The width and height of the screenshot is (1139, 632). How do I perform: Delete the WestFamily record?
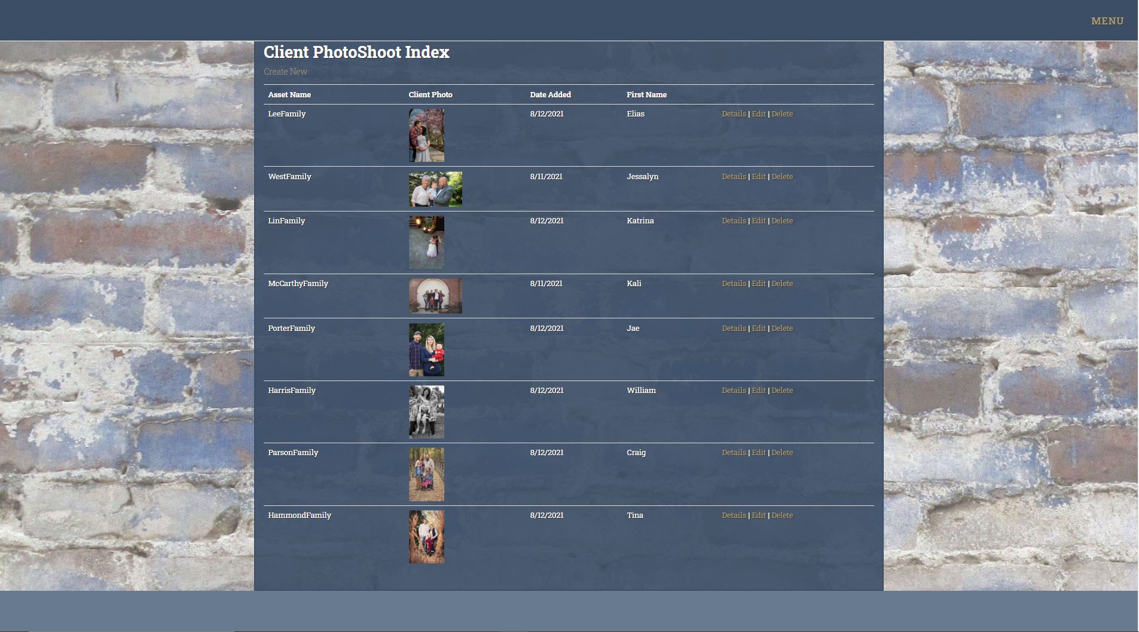[x=782, y=176]
